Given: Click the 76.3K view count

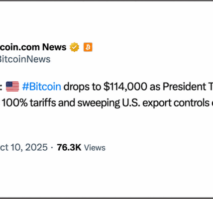Looking at the screenshot, I should [x=69, y=147].
